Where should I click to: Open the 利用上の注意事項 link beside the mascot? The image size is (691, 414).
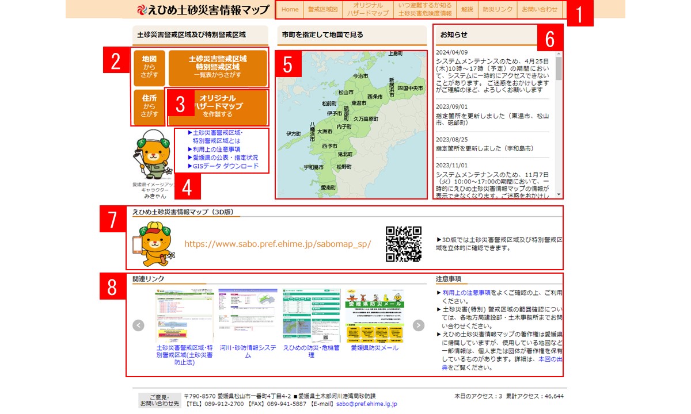[x=214, y=149]
